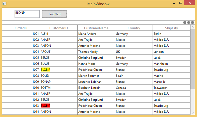Select the Tsawassen ship city cell
The height and width of the screenshot is (117, 197).
(171, 88)
